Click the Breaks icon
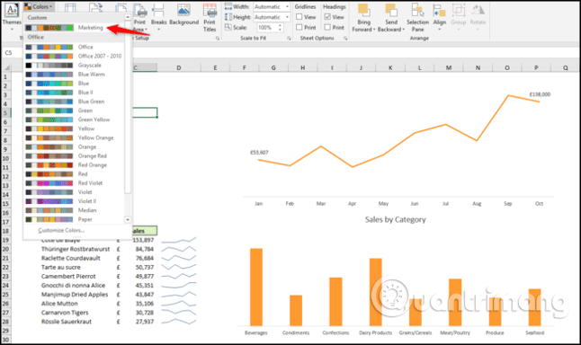Viewport: 581px width, 345px height. click(158, 11)
